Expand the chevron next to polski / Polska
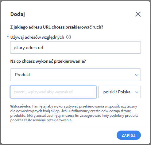The image size is (151, 145). (137, 92)
